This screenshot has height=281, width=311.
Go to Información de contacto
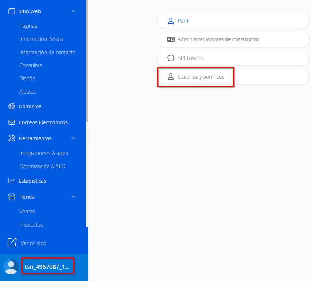[47, 52]
